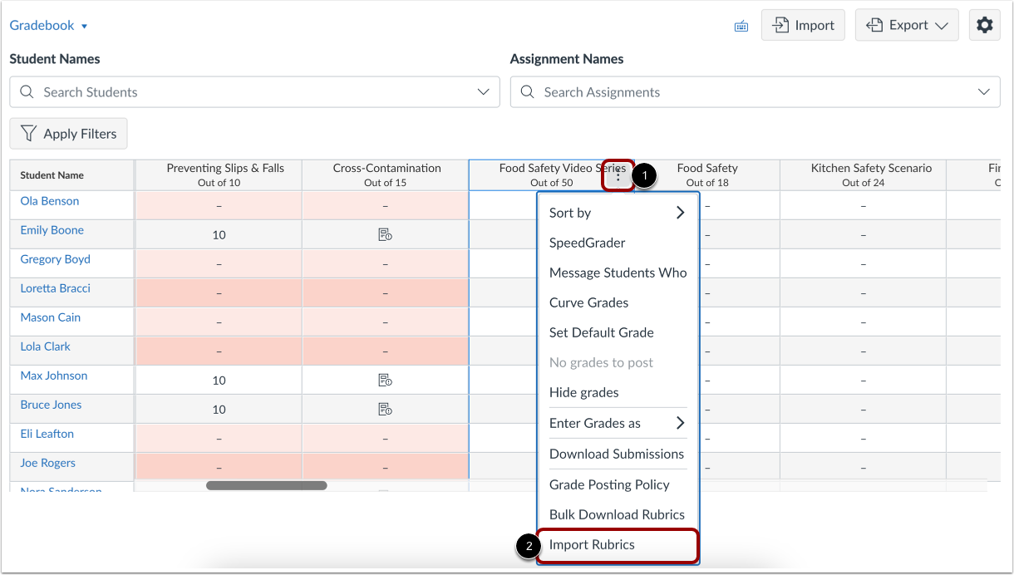Image resolution: width=1014 pixels, height=575 pixels.
Task: Open the keyboard shortcuts icon
Action: point(741,26)
